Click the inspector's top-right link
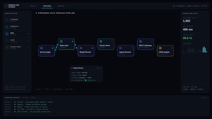212x119 pixels. pyautogui.click(x=99, y=68)
